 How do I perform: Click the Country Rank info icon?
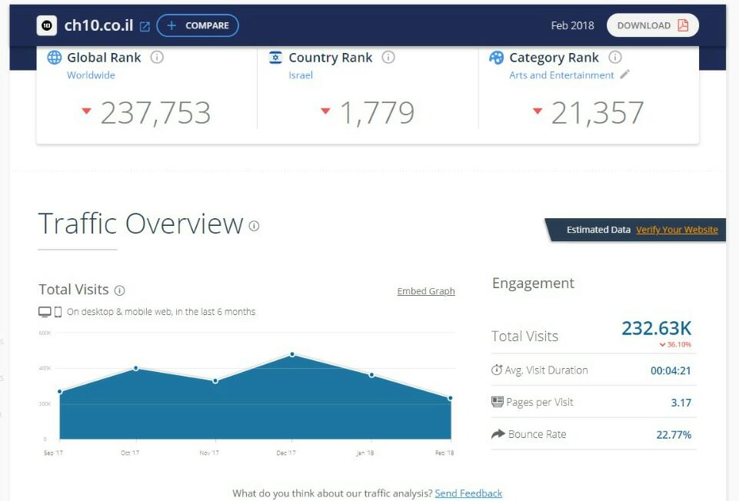[388, 58]
